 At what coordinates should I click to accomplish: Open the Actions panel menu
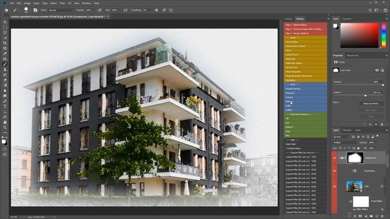[x=328, y=19]
